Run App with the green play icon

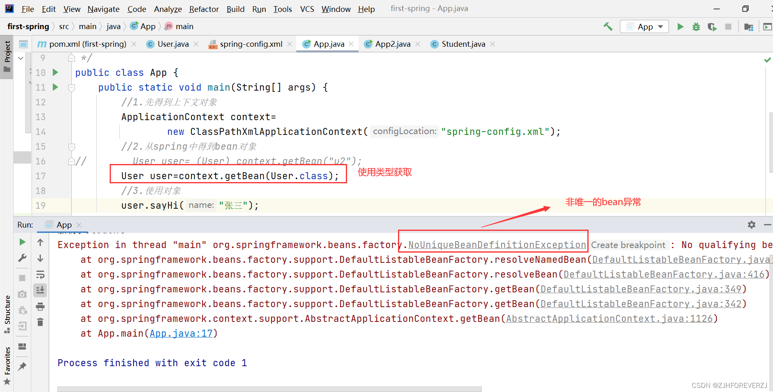click(x=680, y=27)
